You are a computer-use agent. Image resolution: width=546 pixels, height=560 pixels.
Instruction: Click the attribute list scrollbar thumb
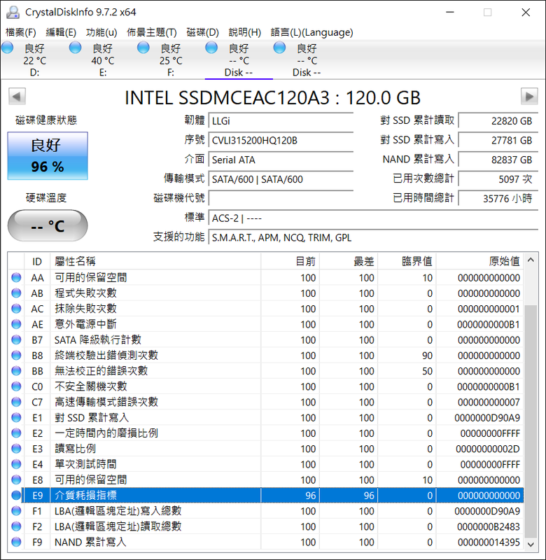coord(531,421)
